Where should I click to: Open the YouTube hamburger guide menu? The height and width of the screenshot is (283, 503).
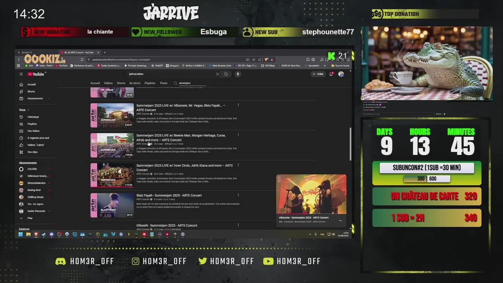point(21,74)
